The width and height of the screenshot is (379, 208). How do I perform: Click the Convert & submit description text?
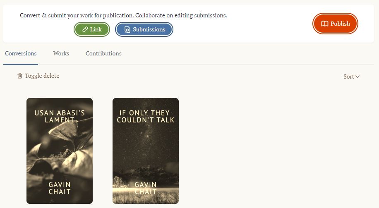point(124,15)
